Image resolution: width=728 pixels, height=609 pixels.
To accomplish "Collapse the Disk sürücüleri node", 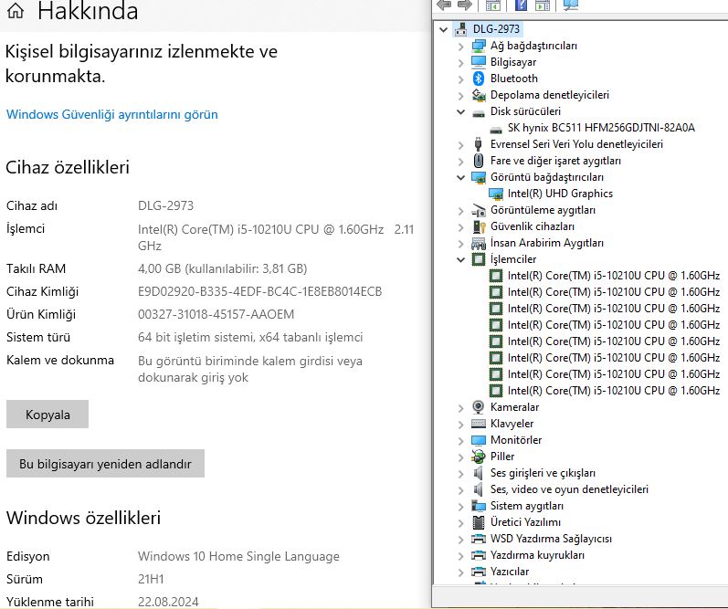I will pyautogui.click(x=460, y=112).
